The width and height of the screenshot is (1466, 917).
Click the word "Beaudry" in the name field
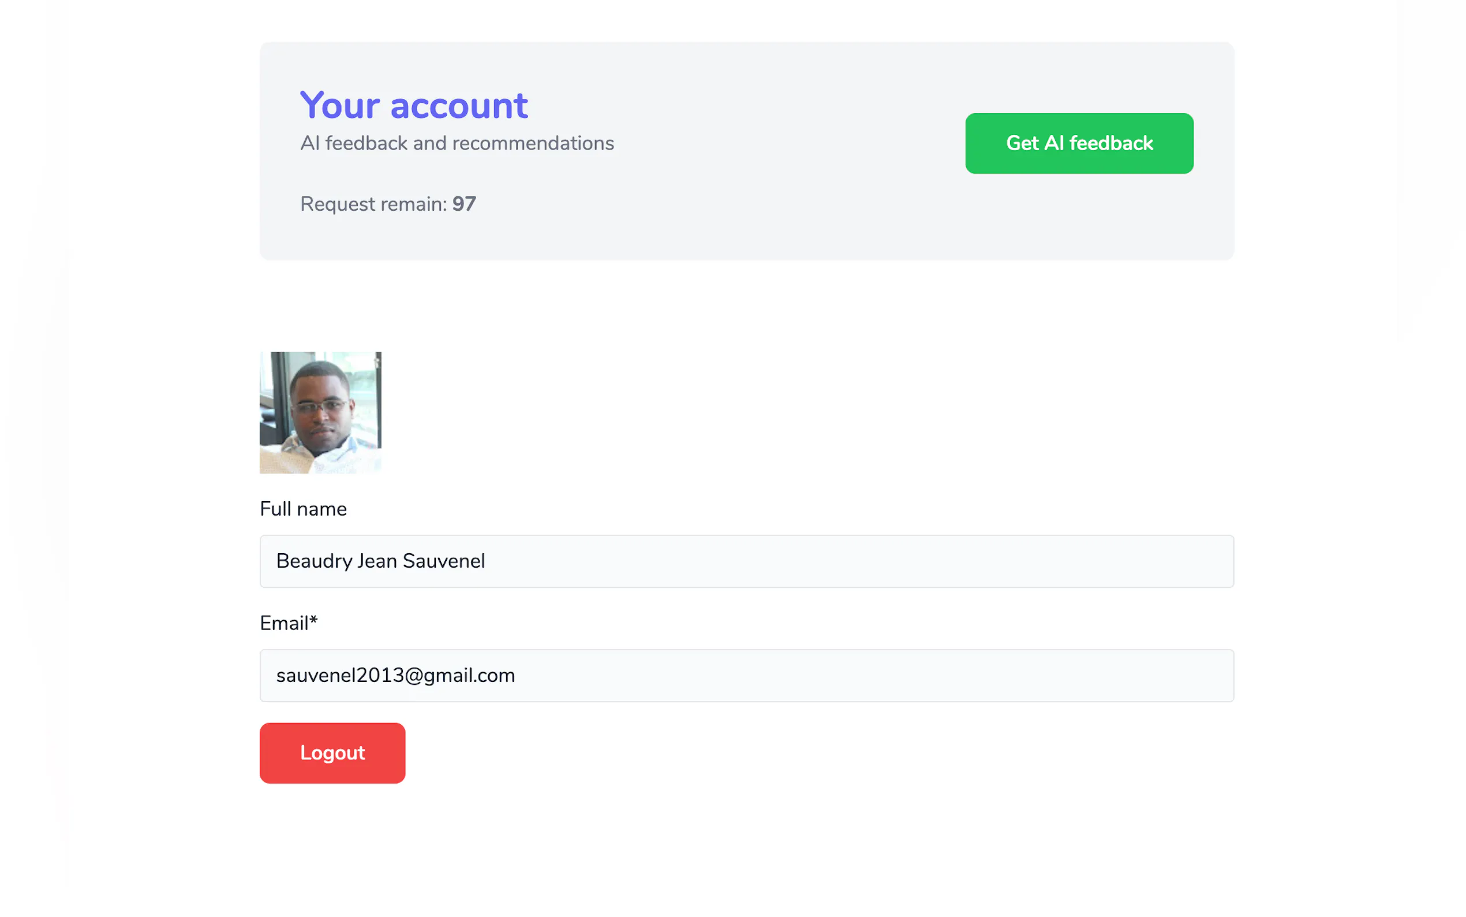[314, 561]
